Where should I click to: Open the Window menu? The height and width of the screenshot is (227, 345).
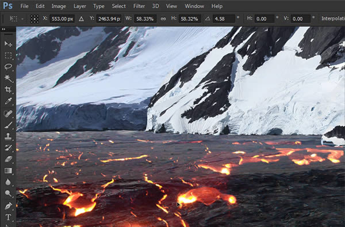pos(194,6)
